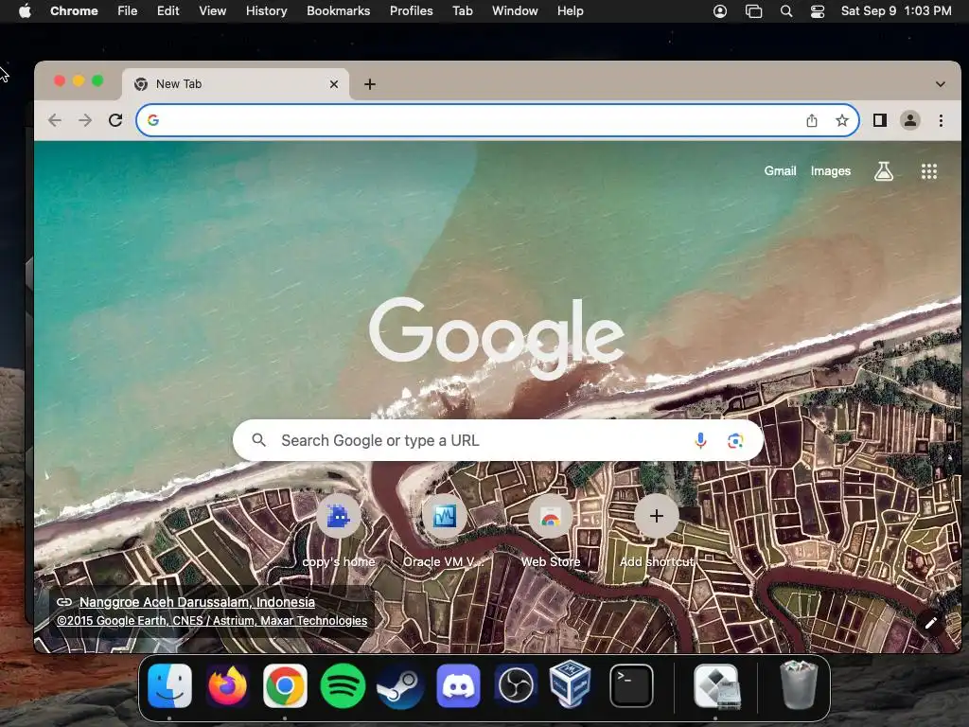Open the Chrome profile avatar

click(910, 120)
